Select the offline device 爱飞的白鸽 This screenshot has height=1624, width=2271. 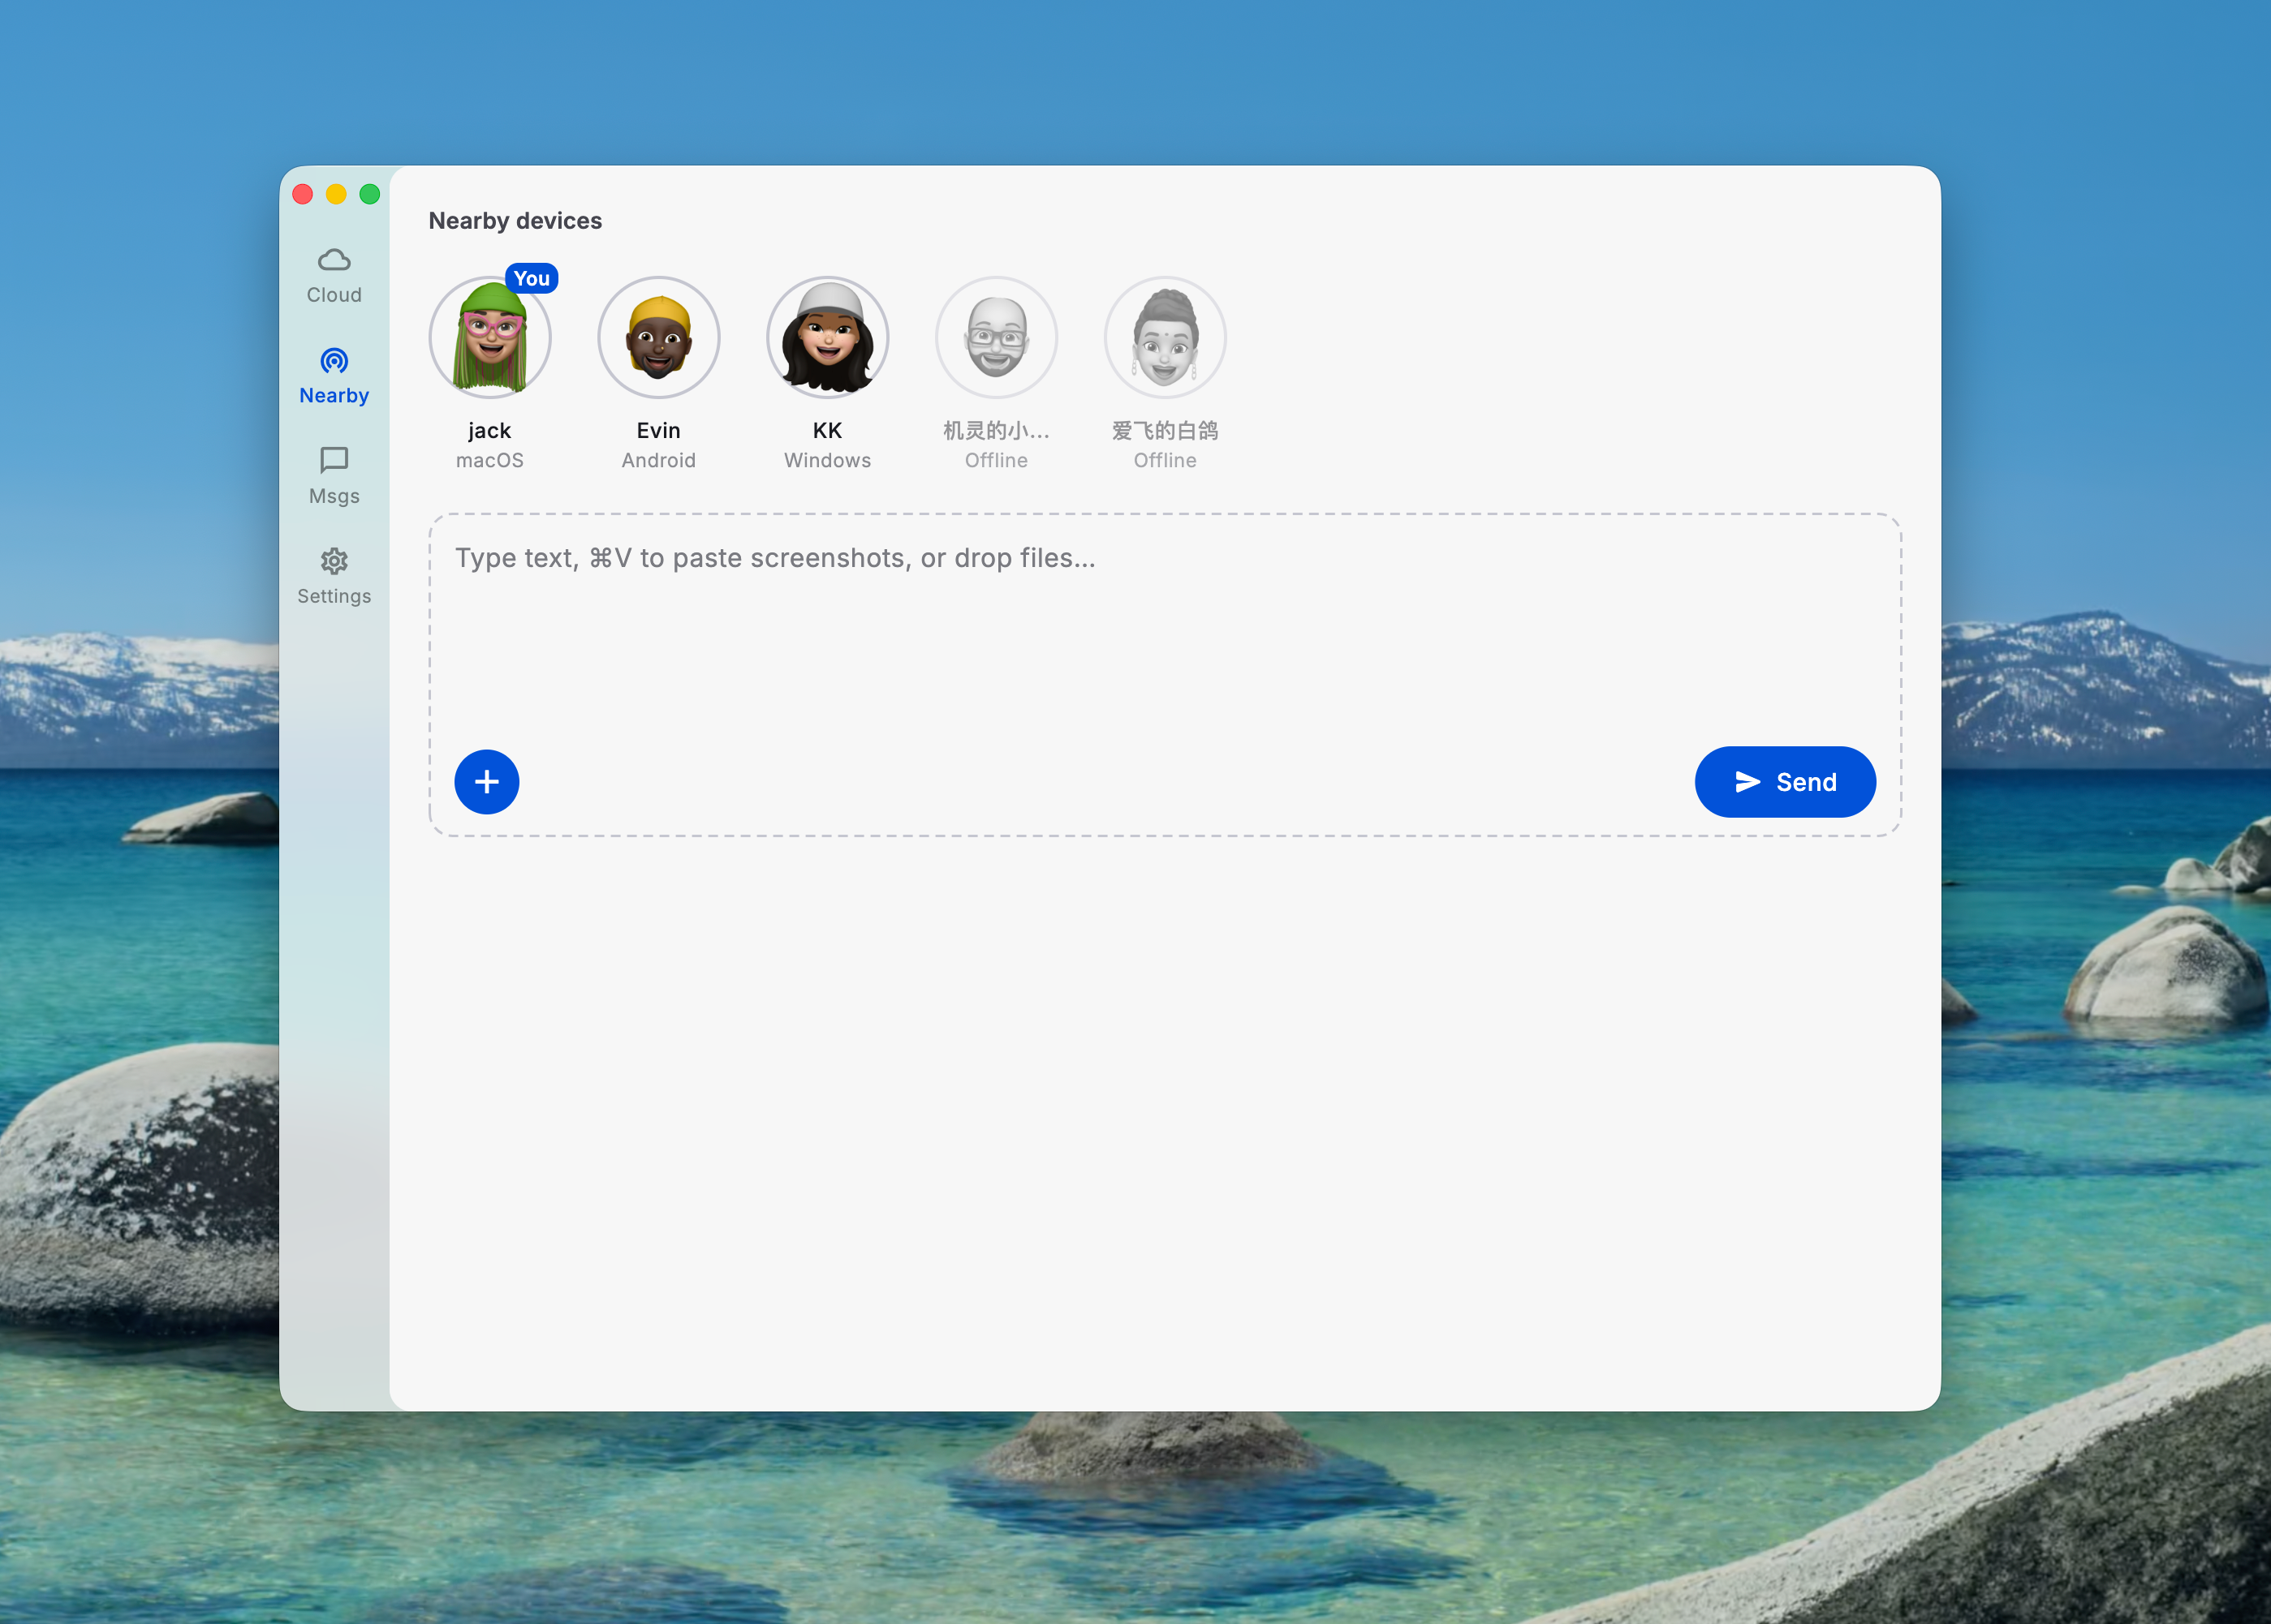click(x=1166, y=337)
